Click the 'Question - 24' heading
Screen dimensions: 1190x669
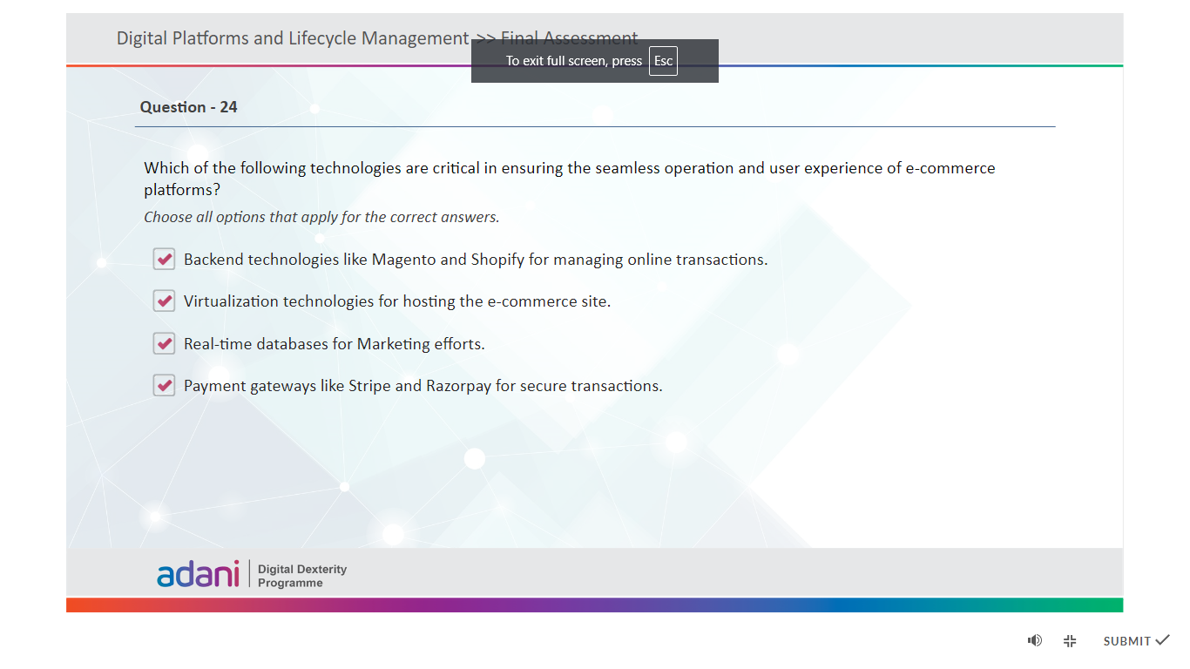(188, 107)
